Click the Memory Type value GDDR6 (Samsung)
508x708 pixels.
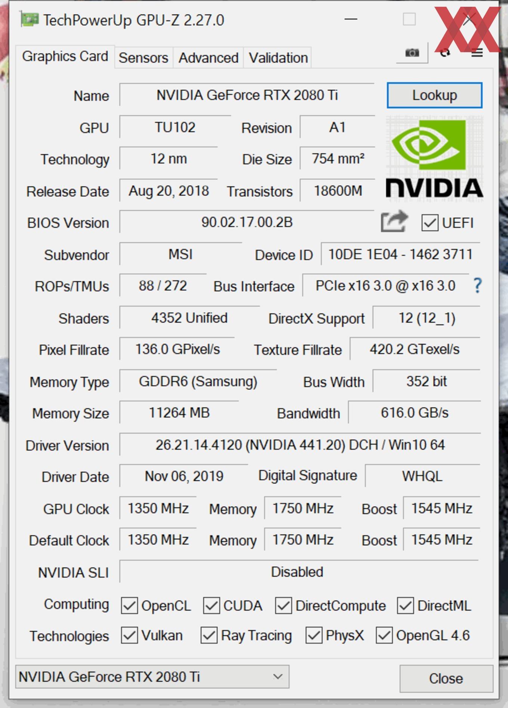(198, 381)
